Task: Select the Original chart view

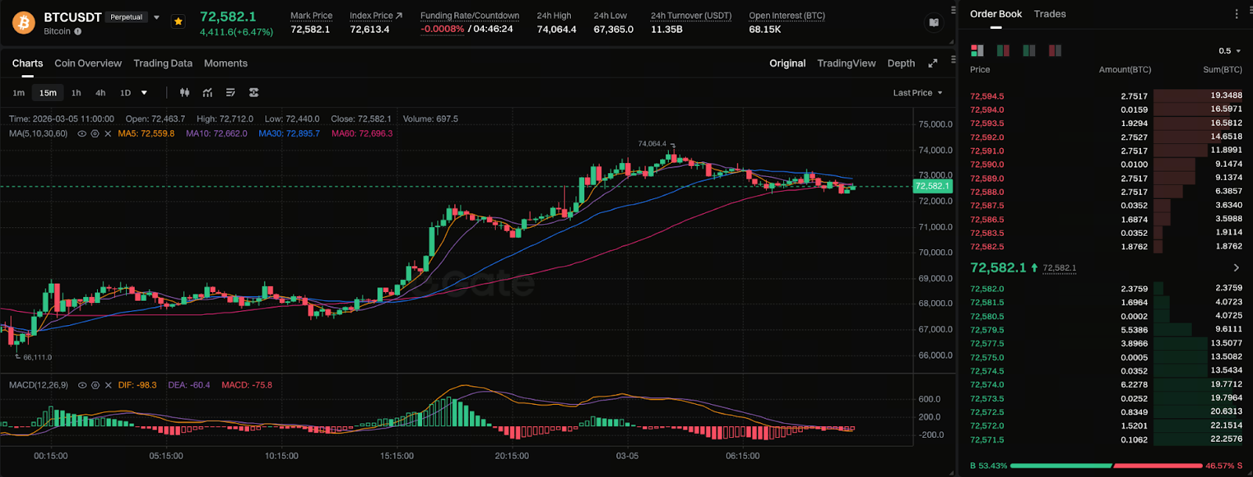Action: click(787, 63)
